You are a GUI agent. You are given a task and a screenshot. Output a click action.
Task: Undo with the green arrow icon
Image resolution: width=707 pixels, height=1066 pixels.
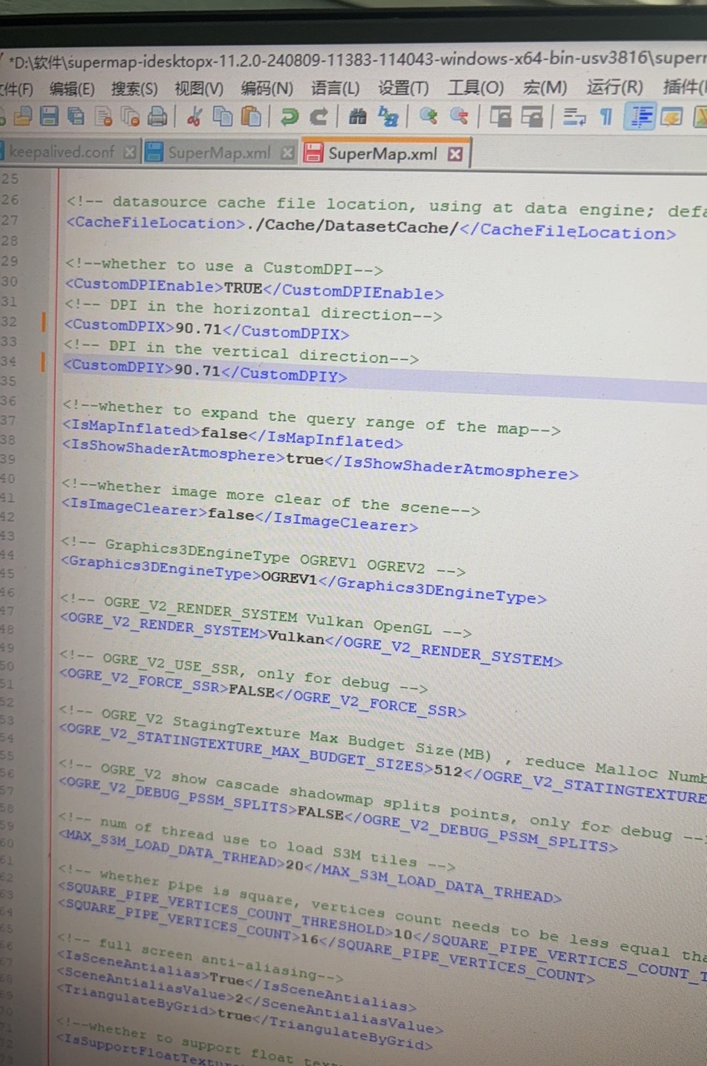pos(289,117)
